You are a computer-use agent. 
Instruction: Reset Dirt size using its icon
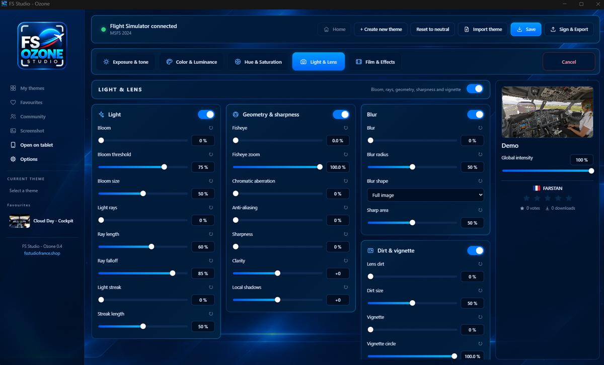[x=480, y=291]
